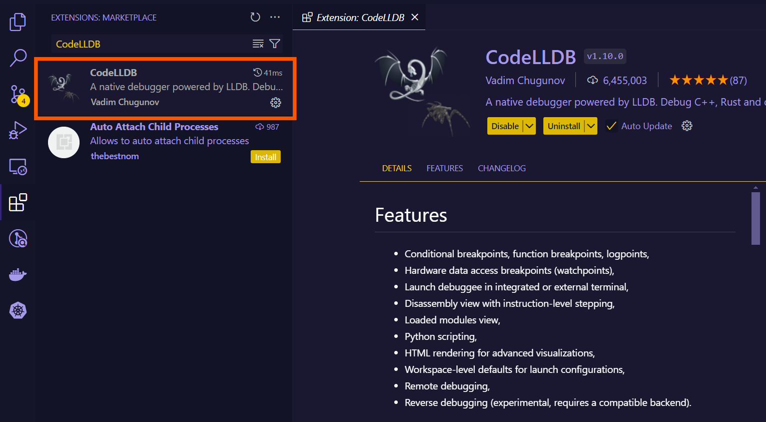The image size is (766, 422).
Task: Open the Kubernetes view icon
Action: [18, 310]
